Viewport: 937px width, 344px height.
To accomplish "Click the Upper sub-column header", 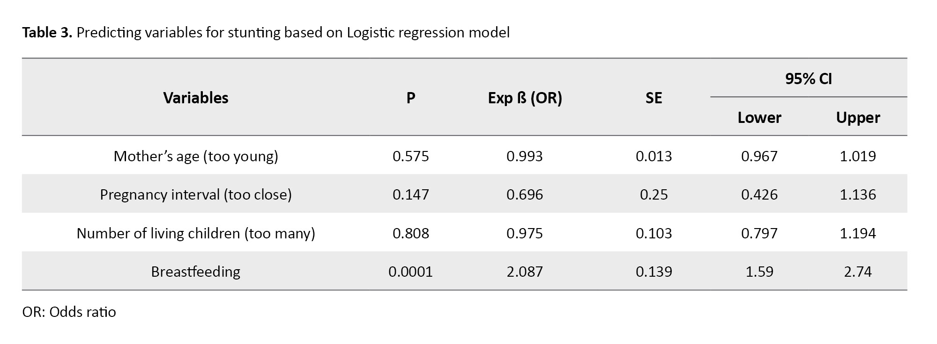I will [x=858, y=117].
